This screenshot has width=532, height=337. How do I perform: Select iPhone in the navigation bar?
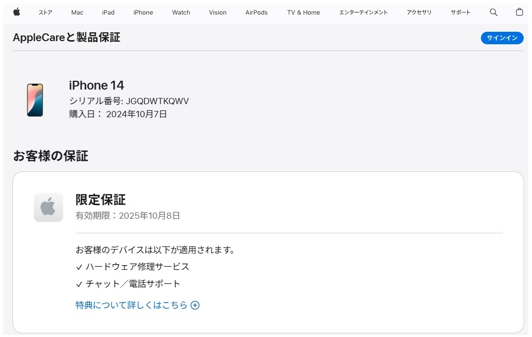(143, 13)
